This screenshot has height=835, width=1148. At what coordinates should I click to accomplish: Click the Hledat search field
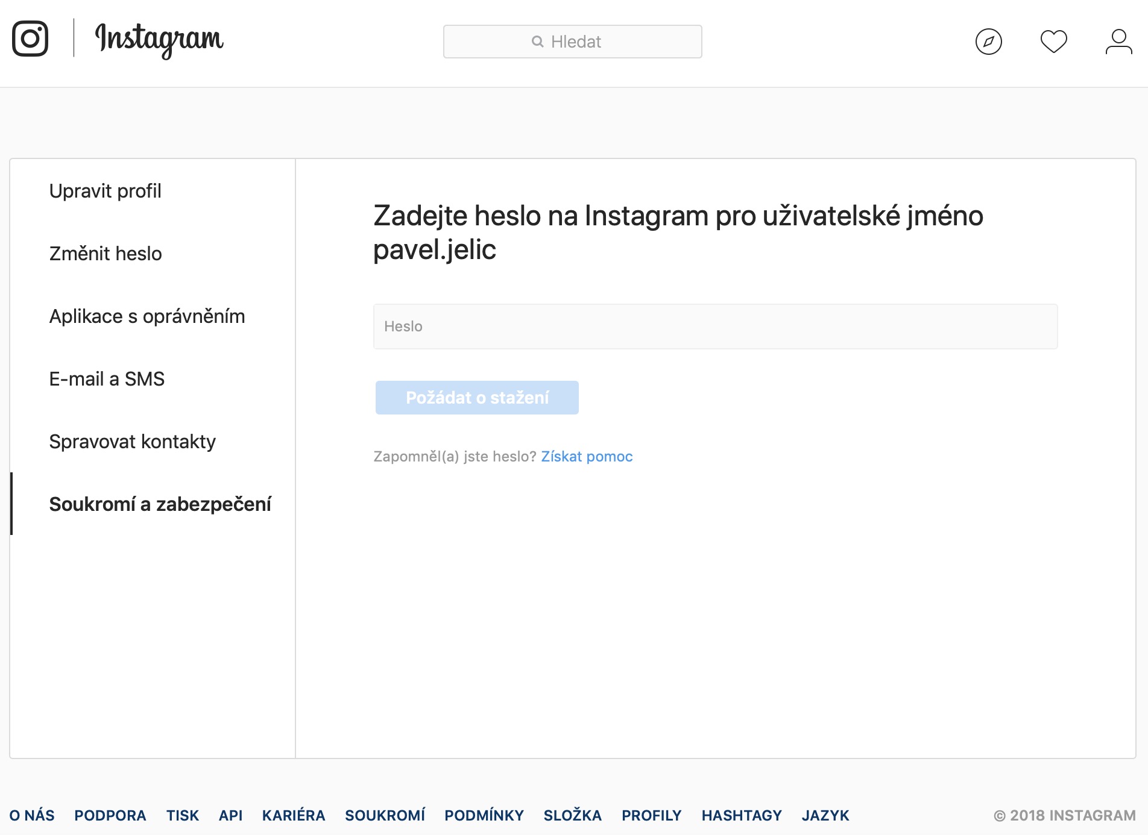point(572,42)
